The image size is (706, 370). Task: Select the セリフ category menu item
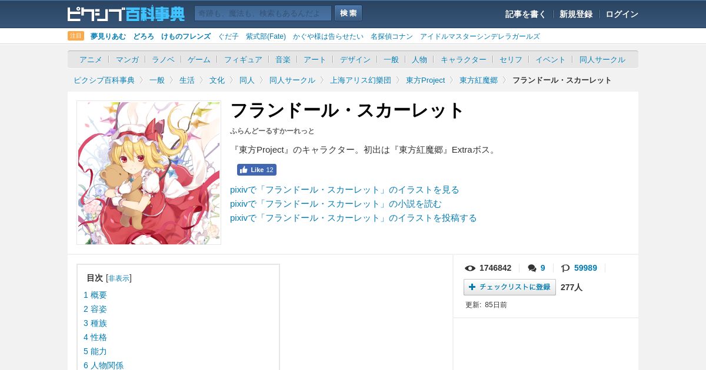[511, 59]
